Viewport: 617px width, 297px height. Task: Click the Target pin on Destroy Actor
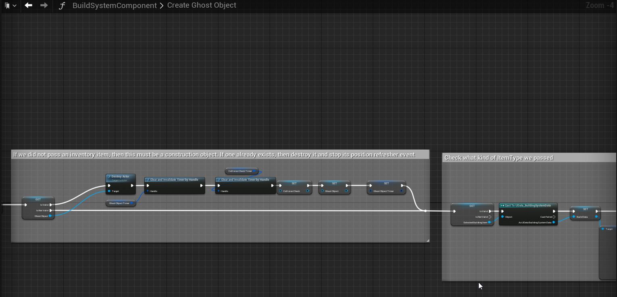click(109, 191)
